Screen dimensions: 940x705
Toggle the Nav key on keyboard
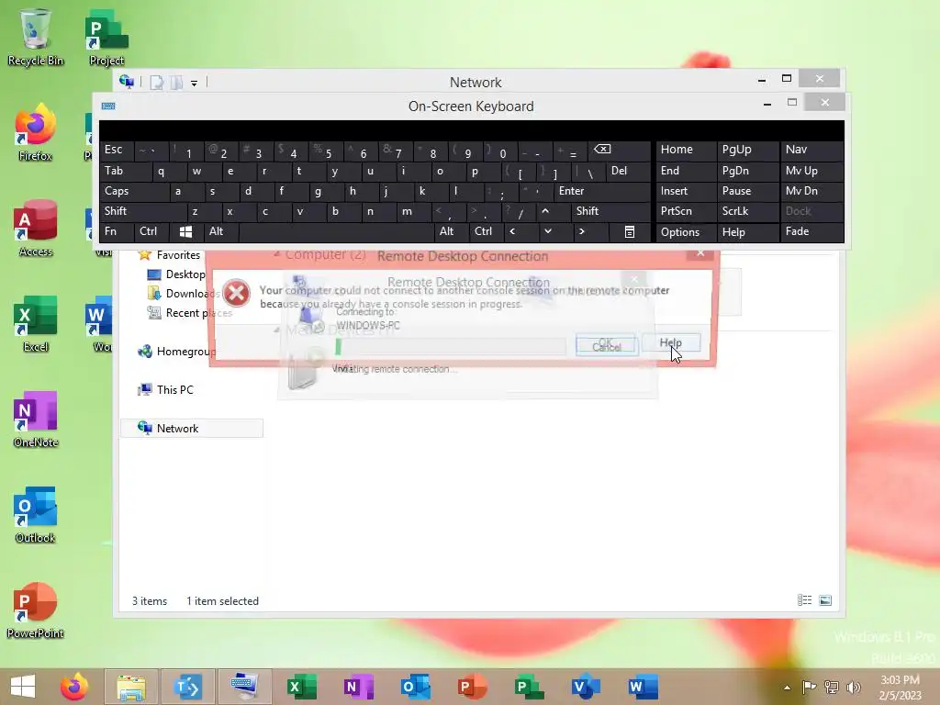click(x=811, y=150)
